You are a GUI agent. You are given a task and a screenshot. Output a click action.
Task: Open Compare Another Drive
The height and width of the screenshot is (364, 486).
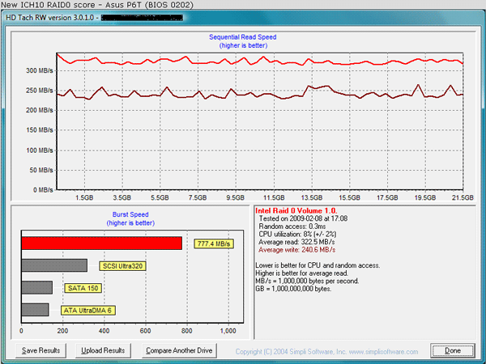pos(179,351)
